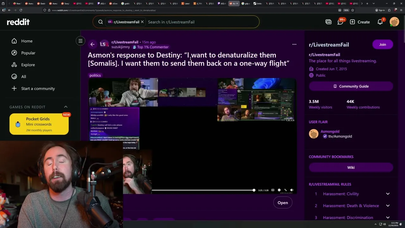Mute the video volume
The height and width of the screenshot is (228, 405).
(292, 190)
